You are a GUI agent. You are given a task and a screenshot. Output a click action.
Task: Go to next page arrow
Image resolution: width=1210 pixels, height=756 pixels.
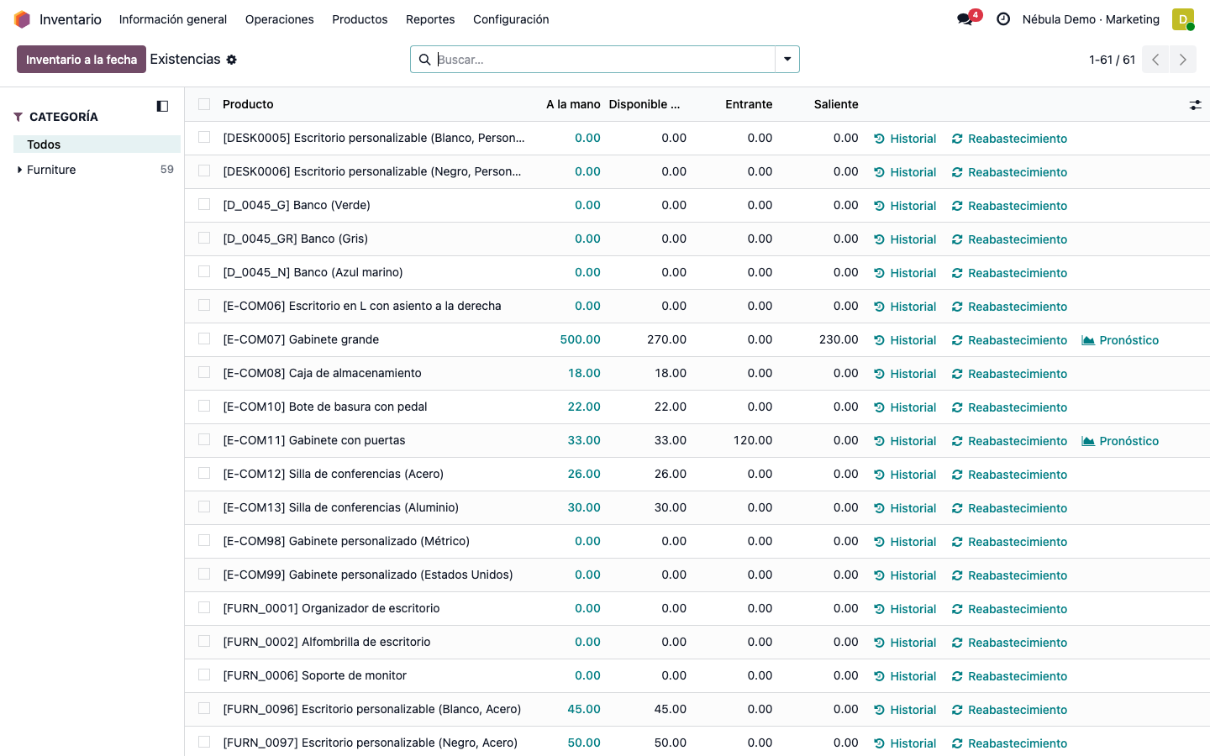tap(1183, 60)
